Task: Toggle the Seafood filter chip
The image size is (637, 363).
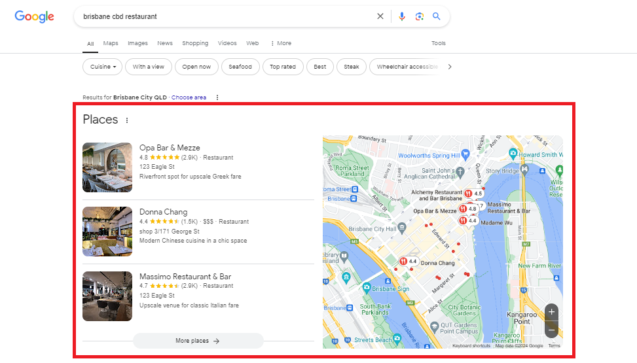Action: click(240, 67)
